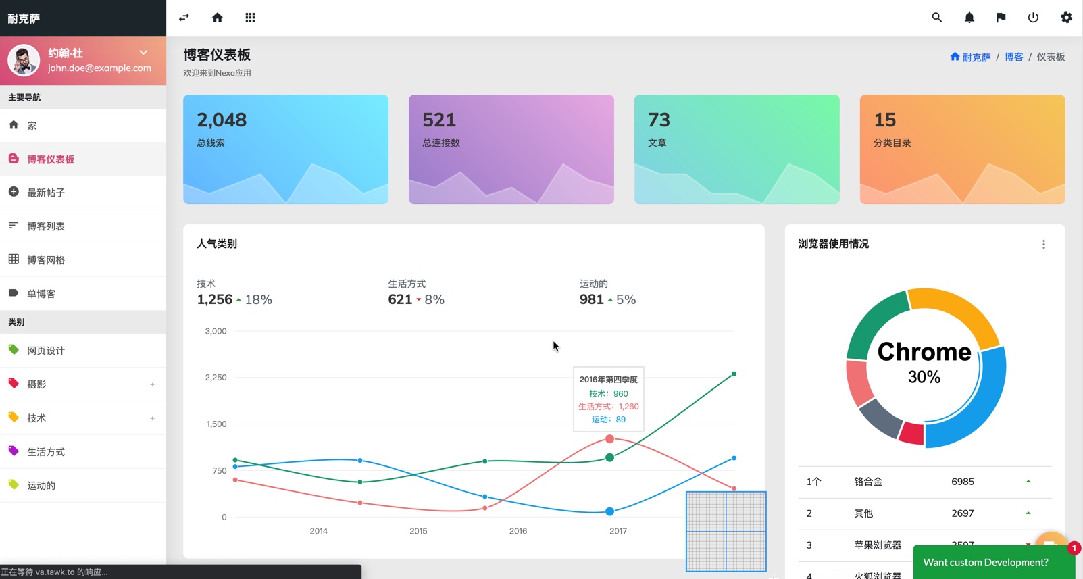Click the 981 运动的 statistic value
Viewport: 1083px width, 579px height.
591,299
